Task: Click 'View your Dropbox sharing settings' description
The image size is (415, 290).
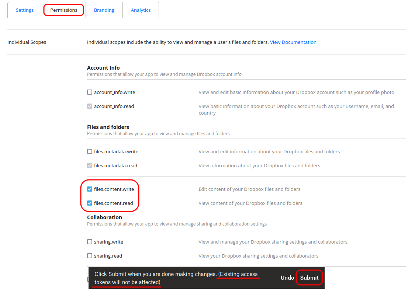Action: tap(259, 256)
